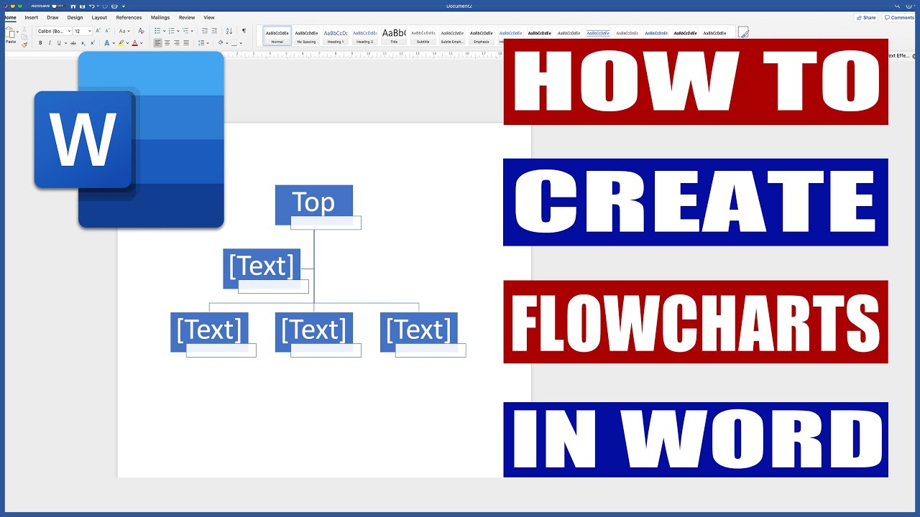Image resolution: width=920 pixels, height=517 pixels.
Task: Cut selection with scissors icon
Action: click(x=24, y=29)
